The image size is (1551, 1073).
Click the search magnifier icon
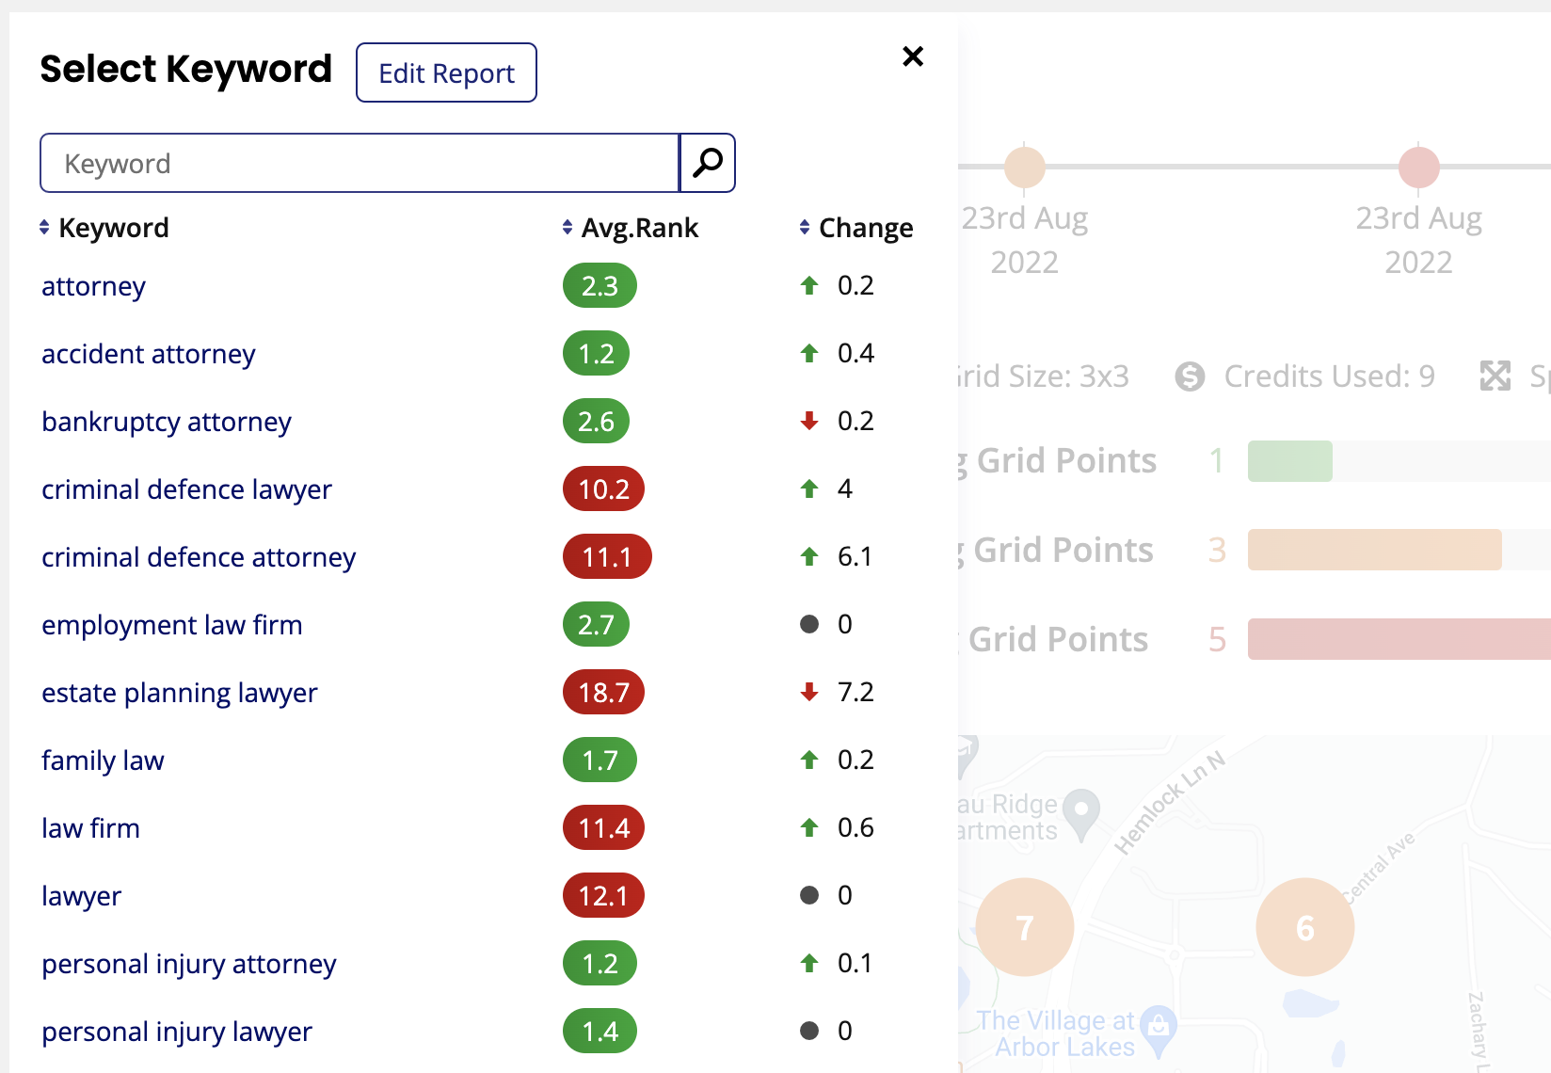pos(707,163)
